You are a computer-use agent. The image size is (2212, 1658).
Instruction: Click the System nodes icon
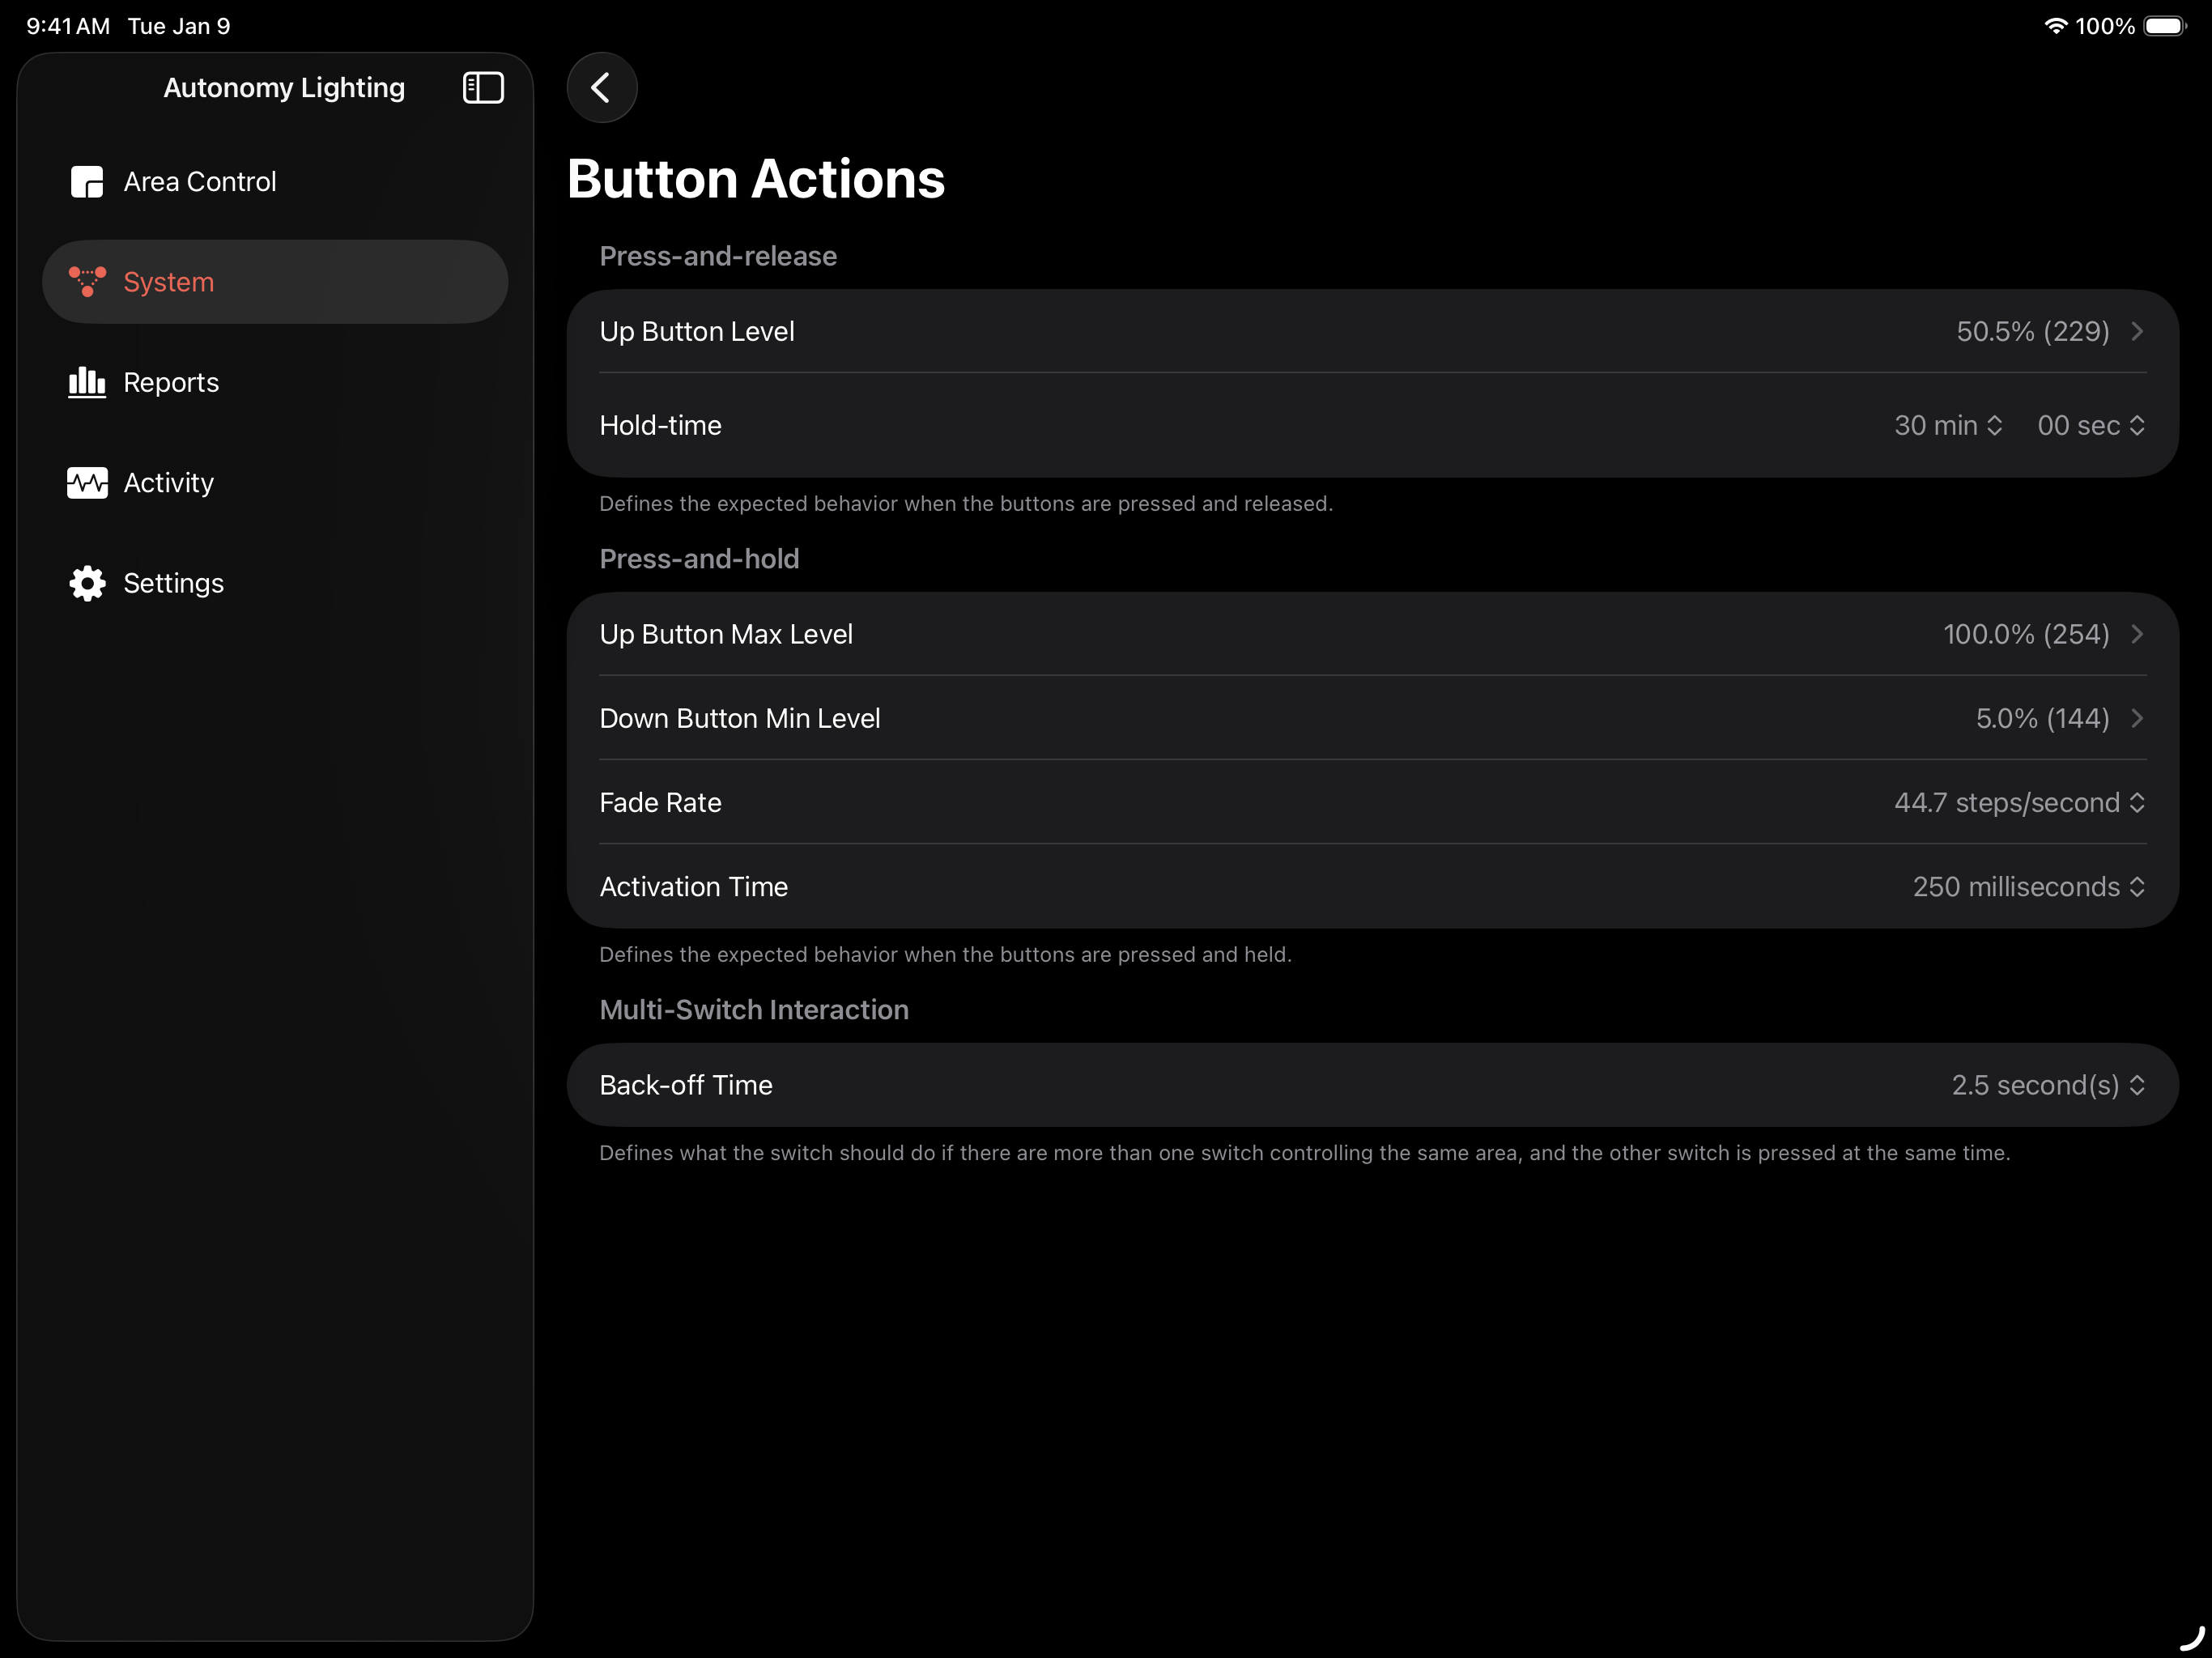click(87, 282)
